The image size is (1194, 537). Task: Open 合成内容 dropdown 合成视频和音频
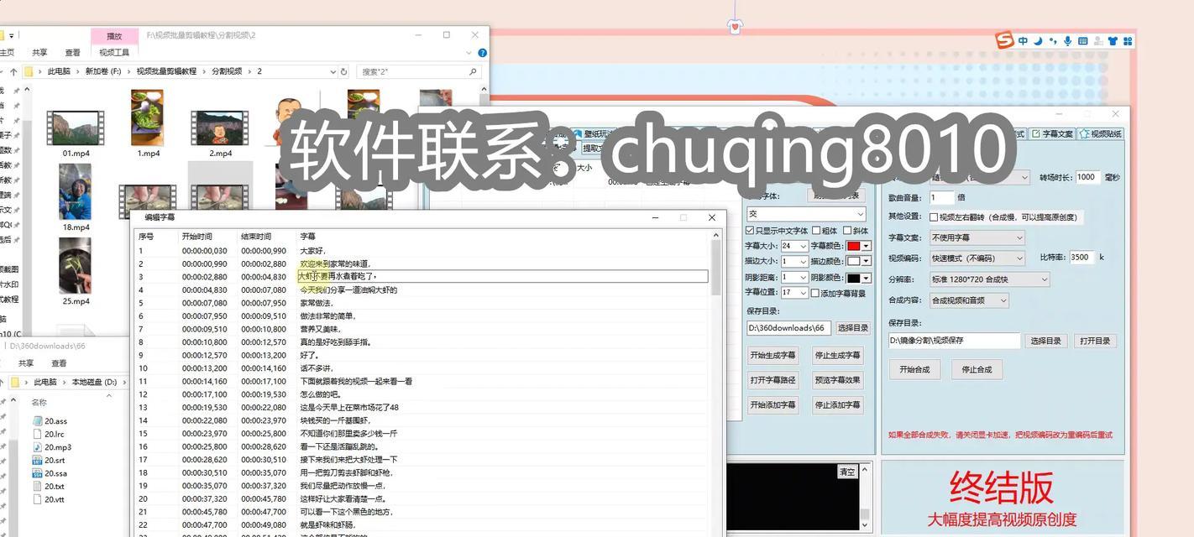(969, 300)
